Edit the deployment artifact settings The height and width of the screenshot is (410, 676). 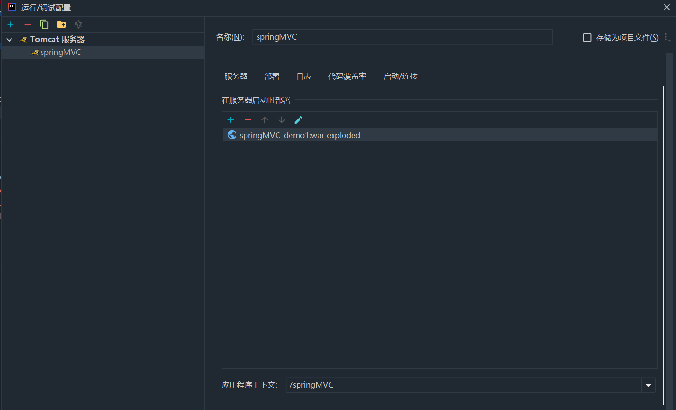pos(298,120)
